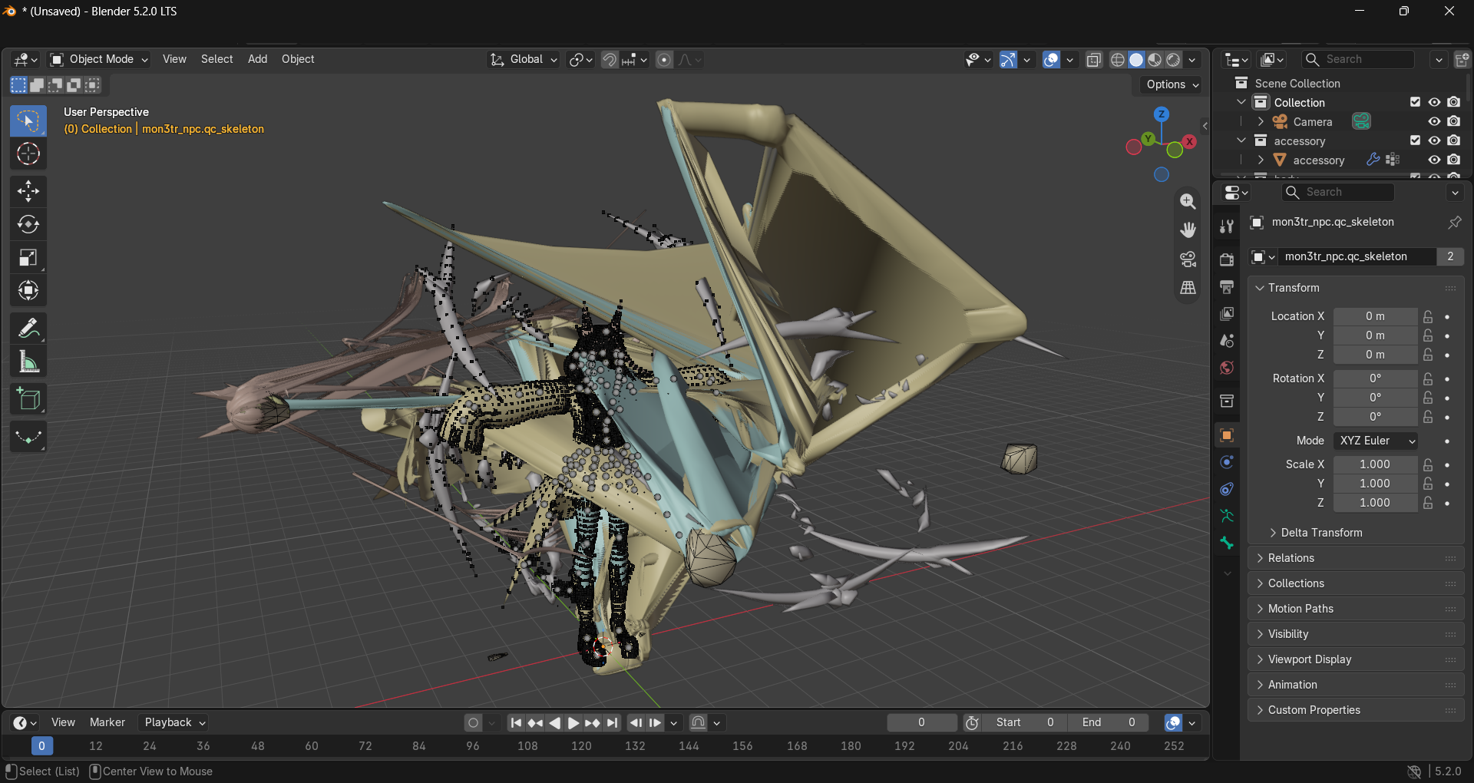The height and width of the screenshot is (783, 1474).
Task: Open the Global transform orientation dropdown
Action: (x=524, y=59)
